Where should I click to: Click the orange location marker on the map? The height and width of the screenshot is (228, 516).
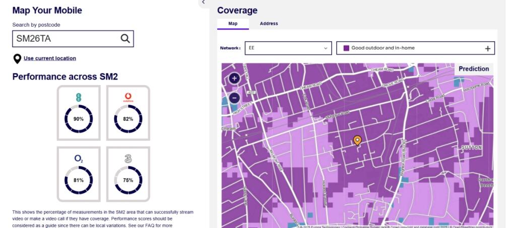357,140
